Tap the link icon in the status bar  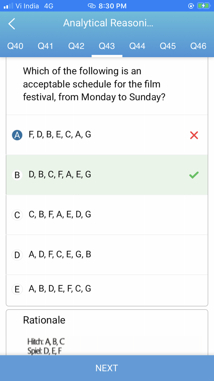point(91,6)
